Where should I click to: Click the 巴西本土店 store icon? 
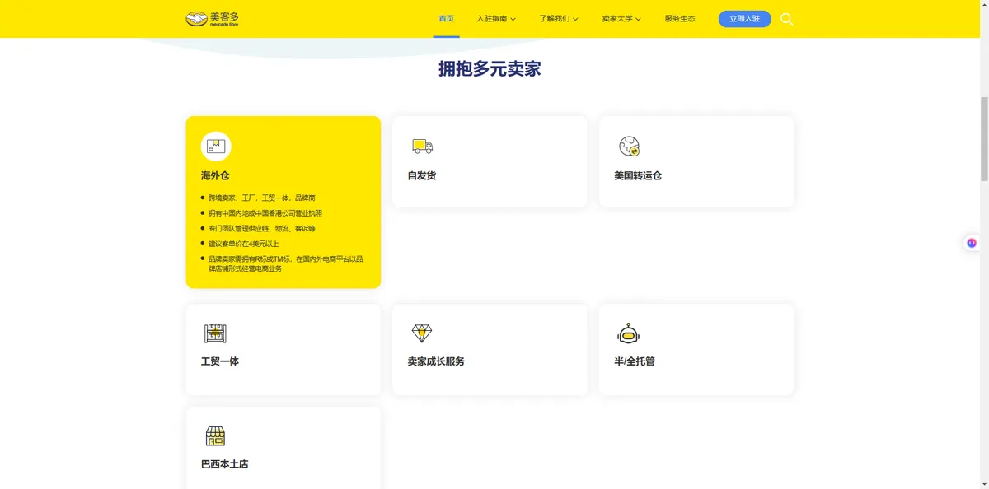pos(215,435)
